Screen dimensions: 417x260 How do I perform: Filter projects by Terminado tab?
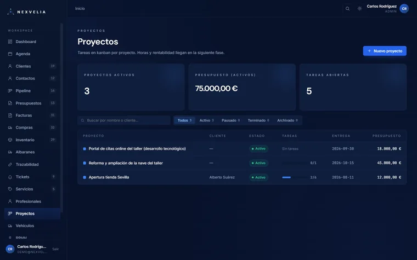tap(258, 120)
